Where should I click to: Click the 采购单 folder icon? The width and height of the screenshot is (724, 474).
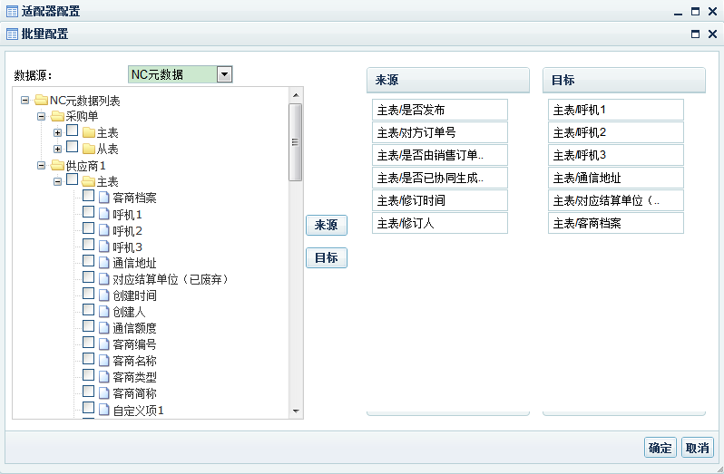57,116
